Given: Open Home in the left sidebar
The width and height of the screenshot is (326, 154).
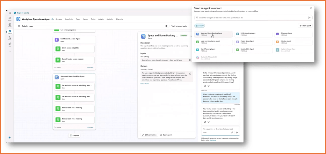Looking at the screenshot, I should [10, 18].
